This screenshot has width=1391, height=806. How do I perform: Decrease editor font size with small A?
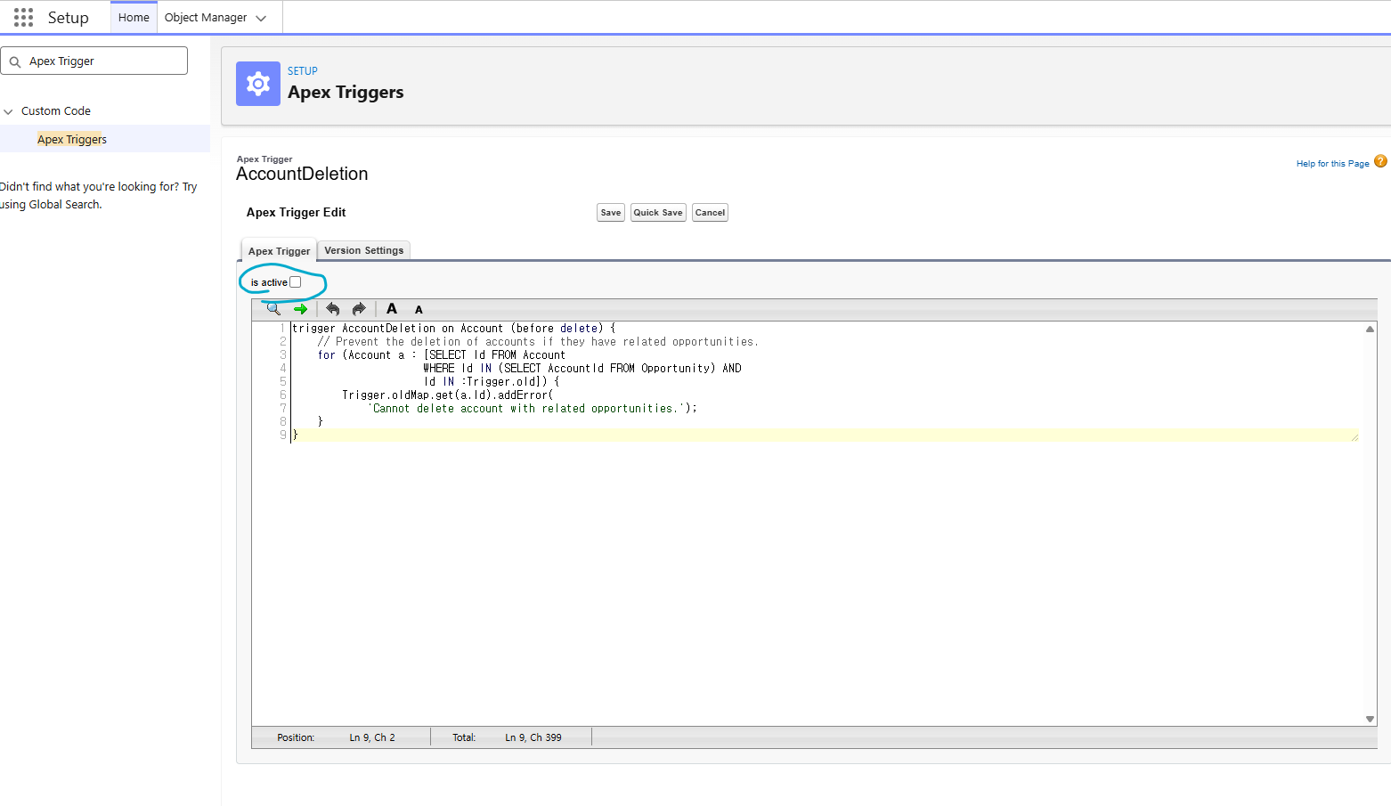(x=419, y=310)
